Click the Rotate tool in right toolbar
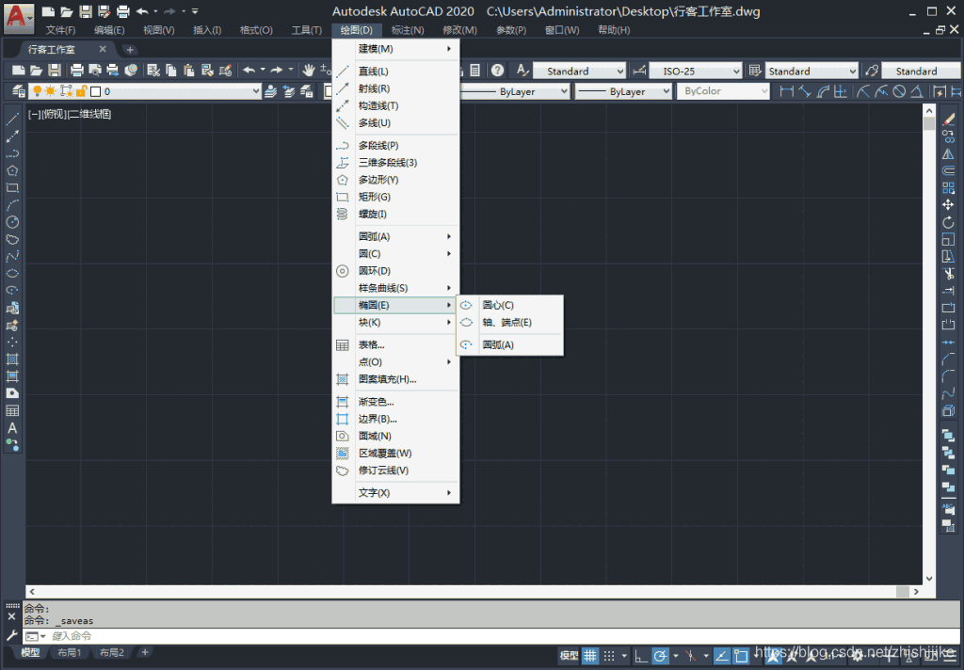The height and width of the screenshot is (670, 964). tap(949, 222)
